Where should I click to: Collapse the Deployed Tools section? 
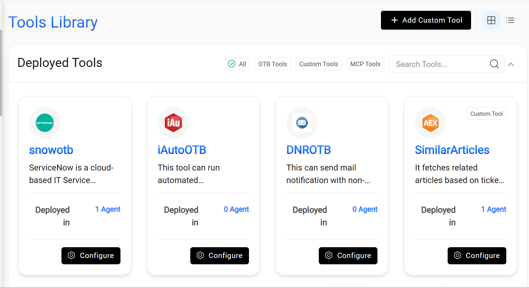point(511,65)
